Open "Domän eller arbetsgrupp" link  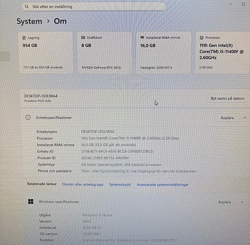pos(83,185)
